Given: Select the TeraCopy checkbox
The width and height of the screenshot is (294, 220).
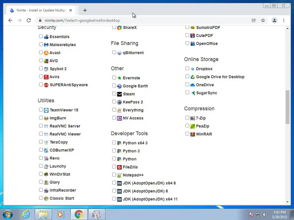Looking at the screenshot, I should click(41, 142).
